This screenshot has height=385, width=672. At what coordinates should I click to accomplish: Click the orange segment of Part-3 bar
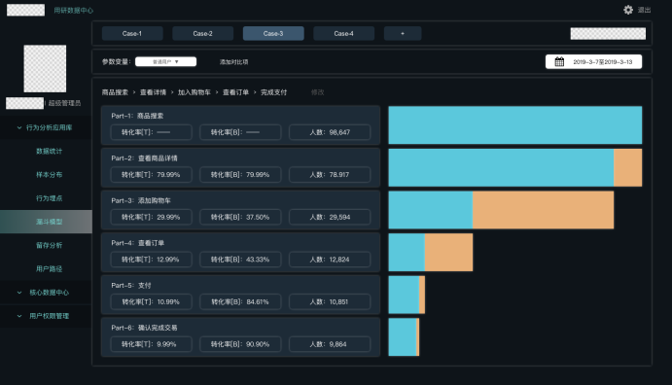click(543, 210)
